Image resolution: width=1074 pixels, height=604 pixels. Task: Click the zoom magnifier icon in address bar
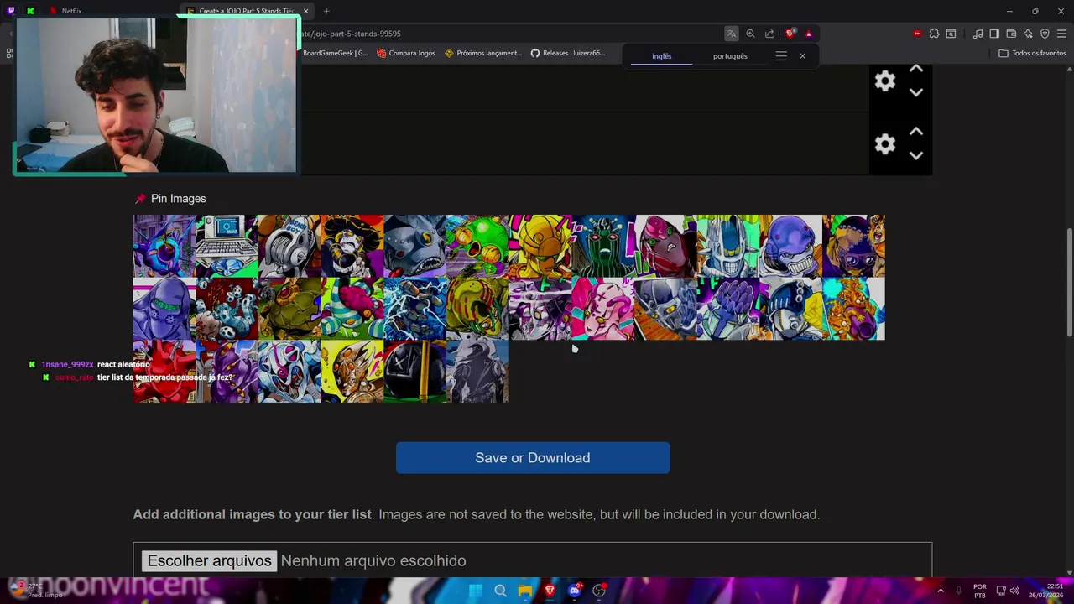[750, 34]
